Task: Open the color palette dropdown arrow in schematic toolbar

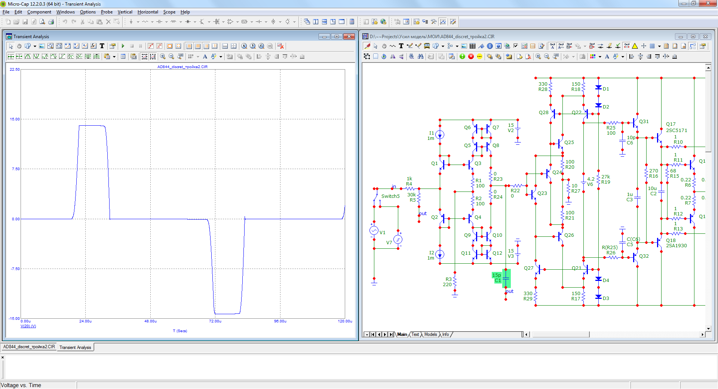Action: [600, 56]
